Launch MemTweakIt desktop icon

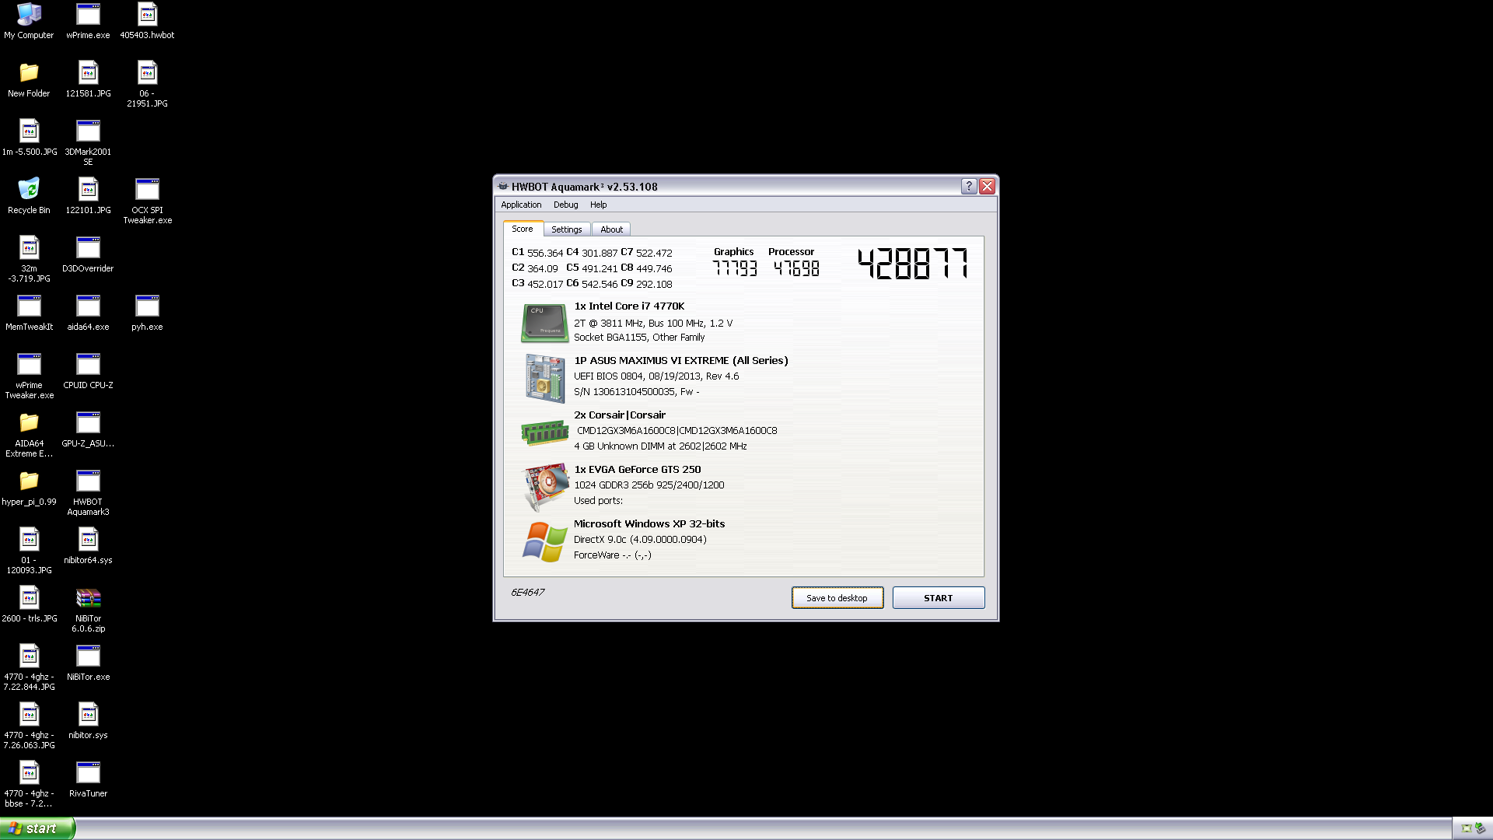point(29,313)
